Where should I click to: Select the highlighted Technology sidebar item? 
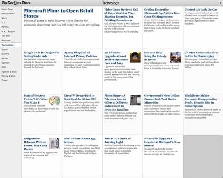11,45
